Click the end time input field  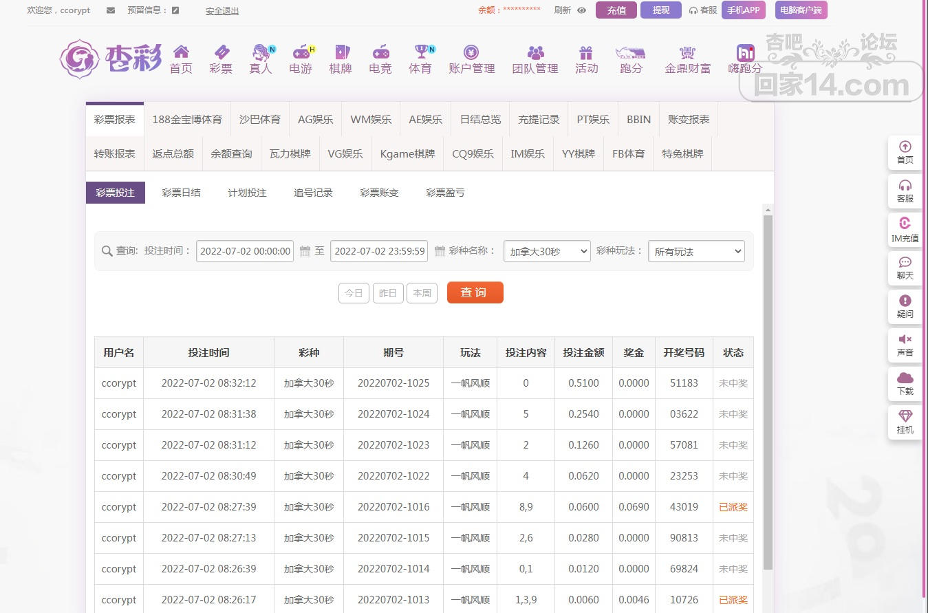pos(379,252)
